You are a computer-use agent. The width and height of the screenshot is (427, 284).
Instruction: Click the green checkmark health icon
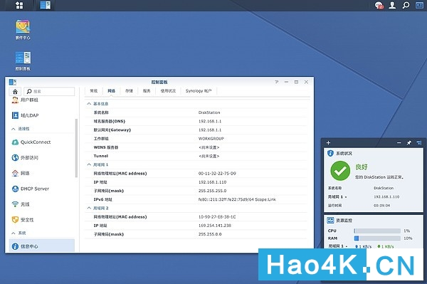coord(340,171)
